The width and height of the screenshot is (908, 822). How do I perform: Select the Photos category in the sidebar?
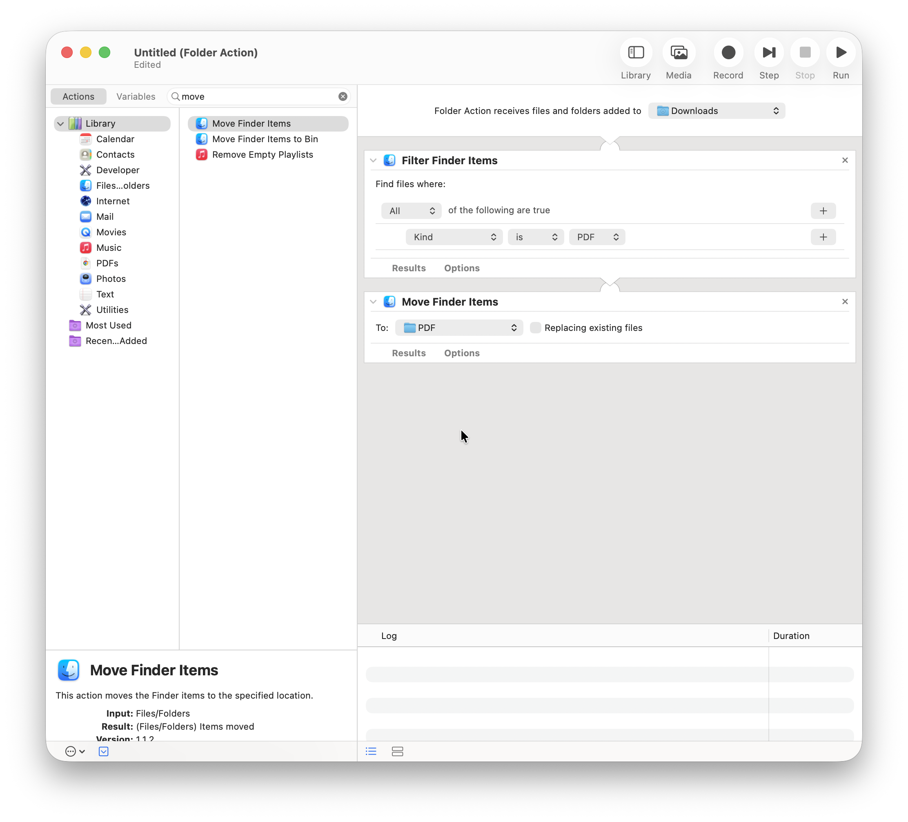[x=111, y=279]
